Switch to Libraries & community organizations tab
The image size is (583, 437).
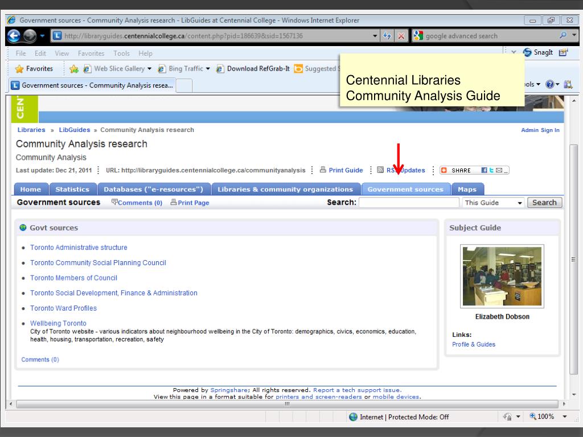point(285,189)
